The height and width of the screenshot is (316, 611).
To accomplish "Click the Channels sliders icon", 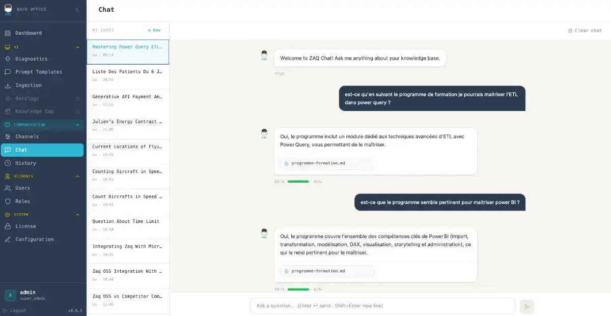I will click(8, 137).
